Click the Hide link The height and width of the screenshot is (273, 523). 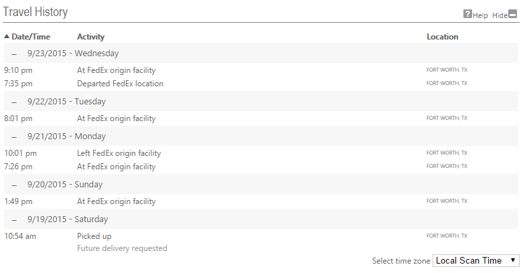[x=500, y=15]
